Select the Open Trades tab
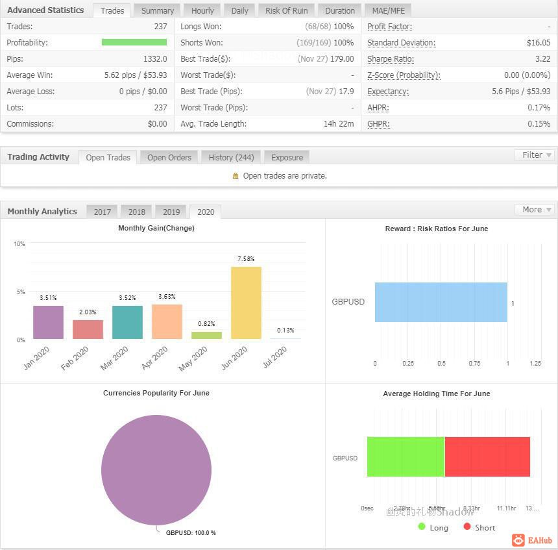Viewport: 558px width, 550px height. click(x=108, y=157)
